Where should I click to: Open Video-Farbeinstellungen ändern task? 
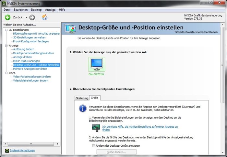pos(32,77)
